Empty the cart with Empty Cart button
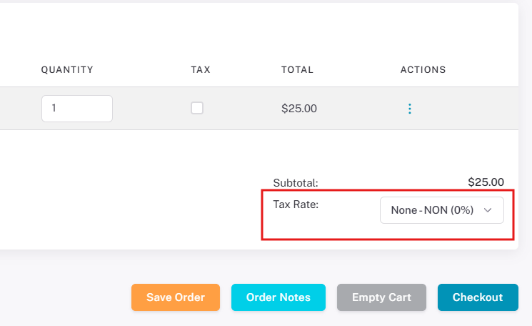Viewport: 532px width, 326px height. (x=381, y=297)
